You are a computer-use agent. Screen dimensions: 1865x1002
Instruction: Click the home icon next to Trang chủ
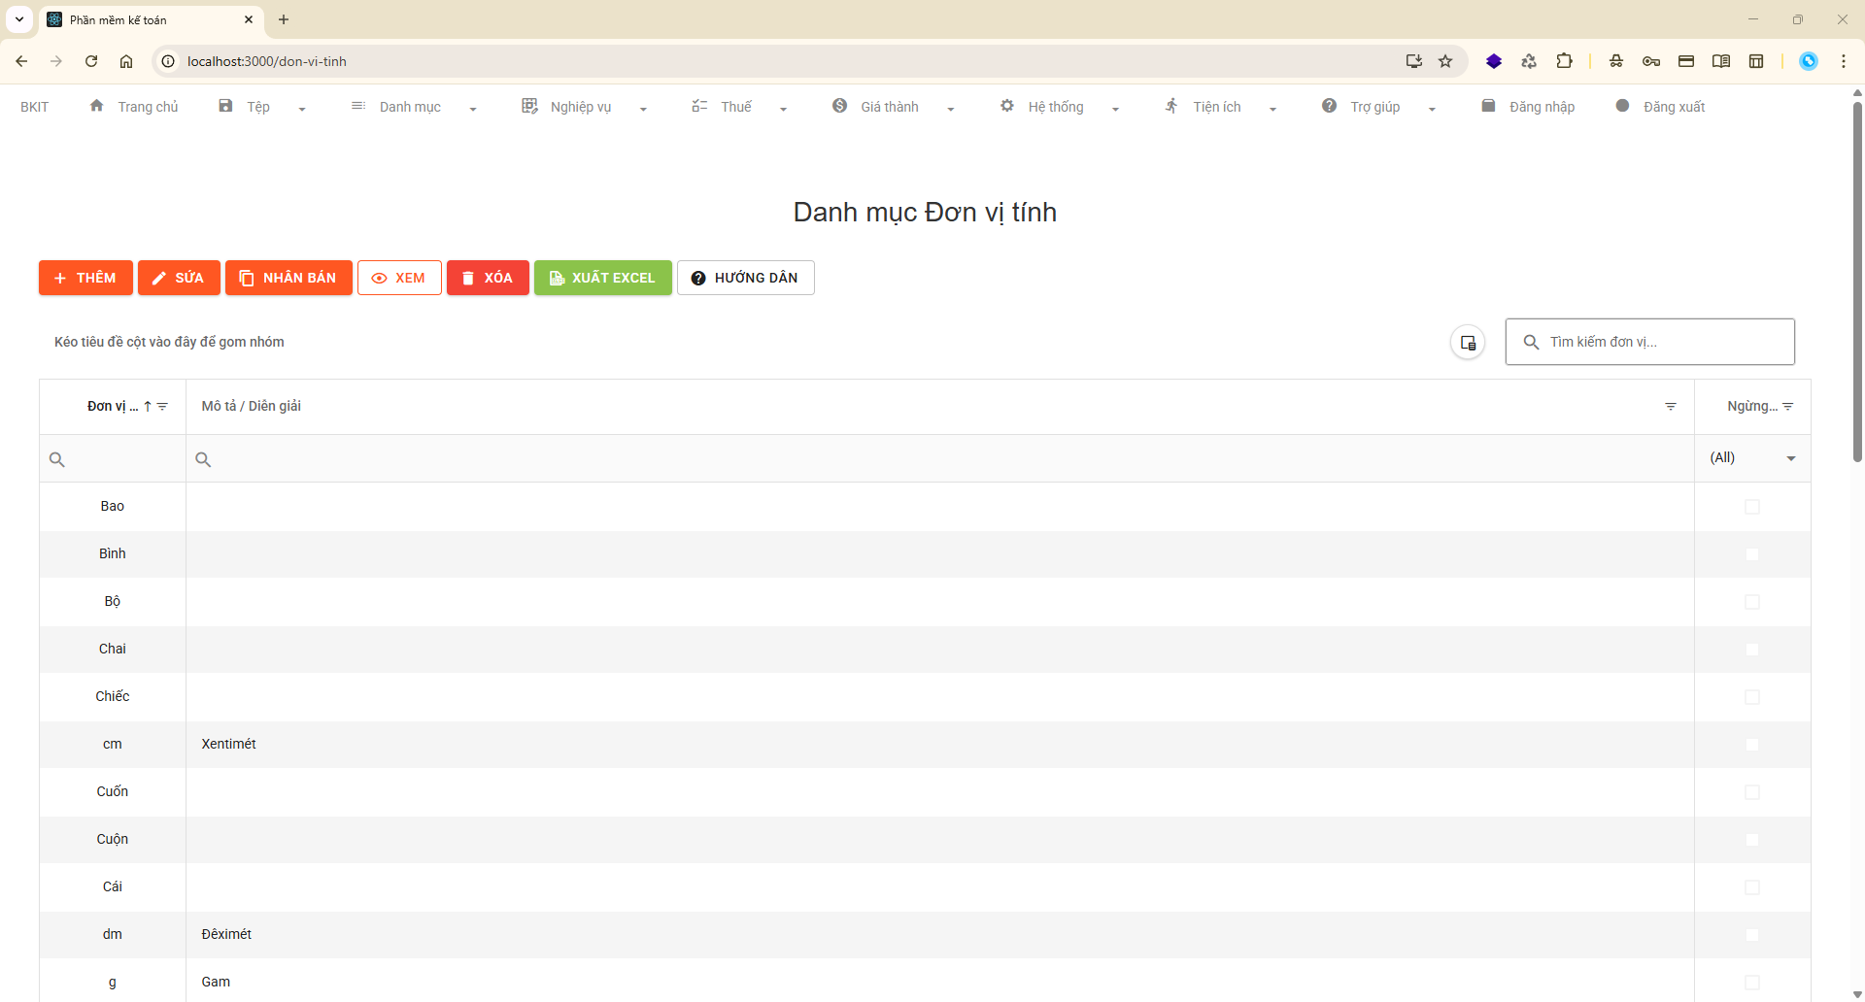point(96,106)
